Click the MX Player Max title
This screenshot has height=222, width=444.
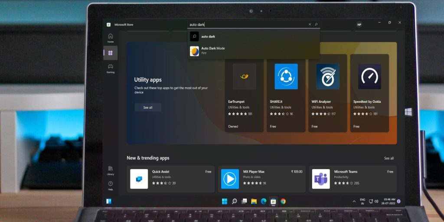pos(254,172)
